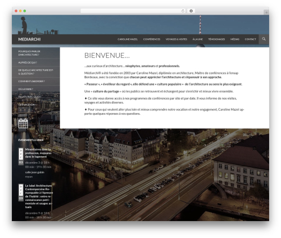Open "En lien avec quoi ?" sidebar link
This screenshot has width=281, height=238.
click(30, 97)
